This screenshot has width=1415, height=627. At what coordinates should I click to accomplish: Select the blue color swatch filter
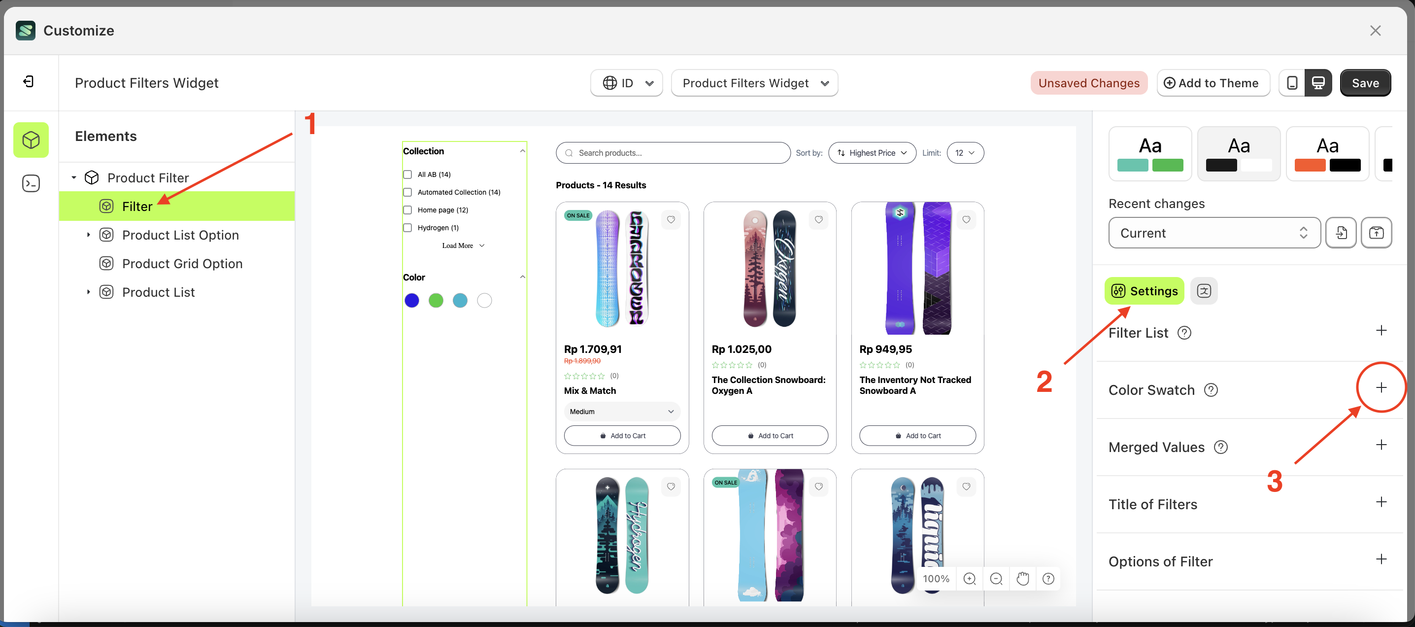pos(411,300)
